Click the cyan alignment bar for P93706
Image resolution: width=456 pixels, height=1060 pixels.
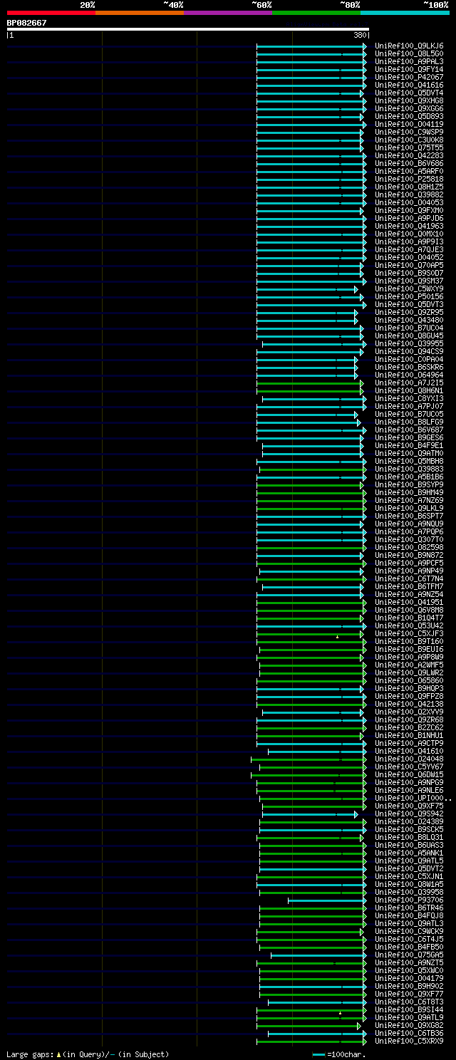tap(327, 900)
